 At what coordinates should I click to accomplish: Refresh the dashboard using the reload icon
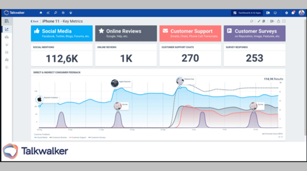coord(252,21)
